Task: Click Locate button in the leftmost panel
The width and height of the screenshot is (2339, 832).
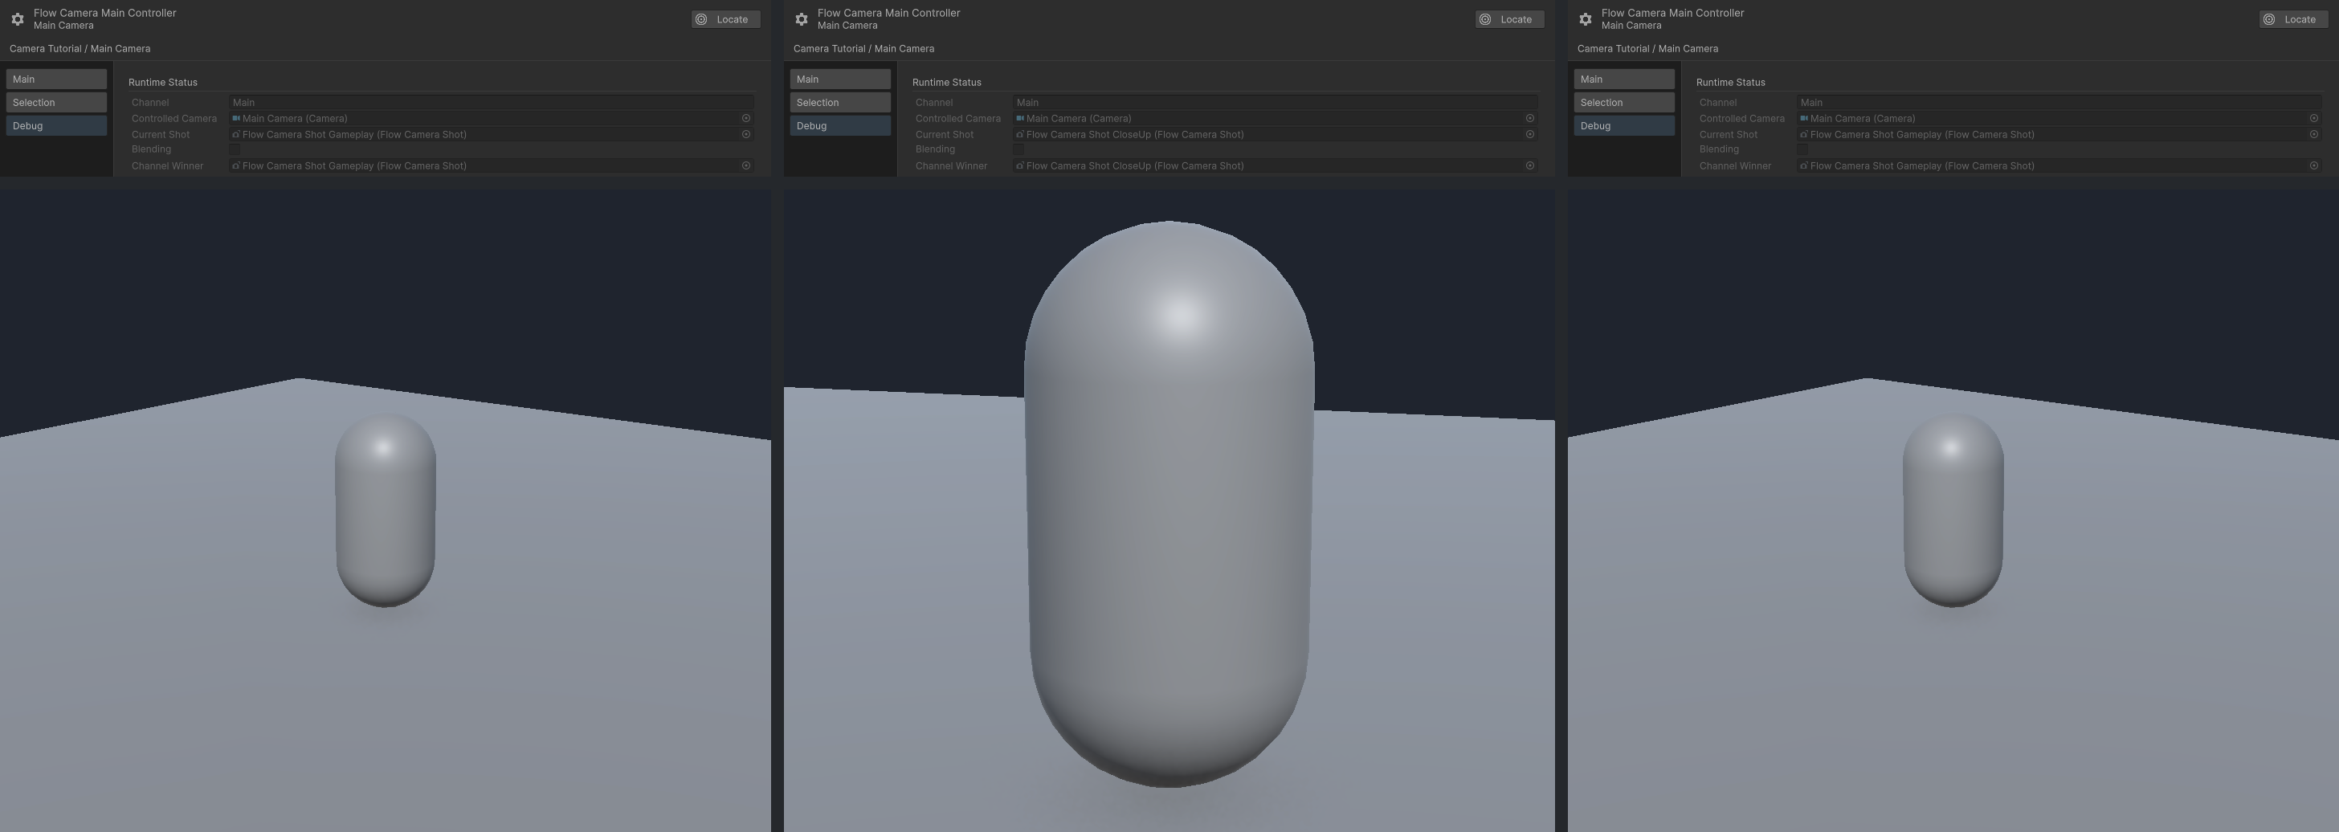Action: pyautogui.click(x=725, y=19)
